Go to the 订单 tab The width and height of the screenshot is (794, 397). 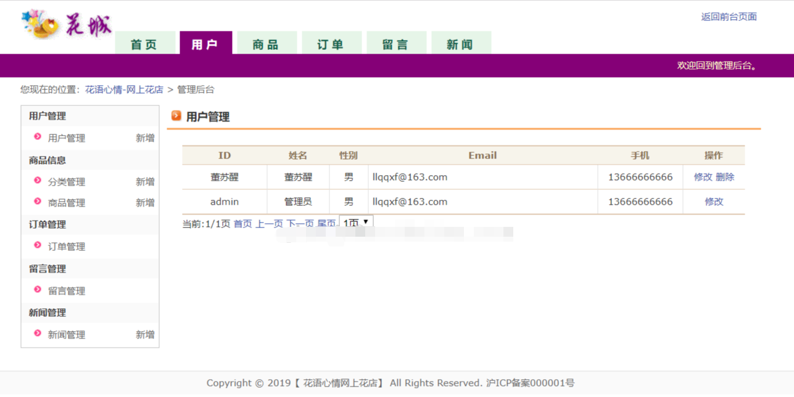[x=331, y=43]
